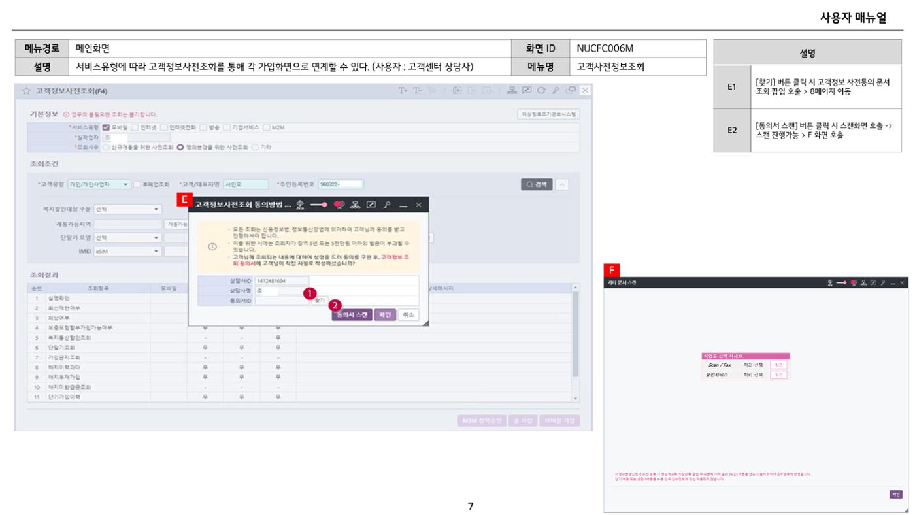Close the 고객정보사전조회 동의방법 dialog

coord(418,205)
